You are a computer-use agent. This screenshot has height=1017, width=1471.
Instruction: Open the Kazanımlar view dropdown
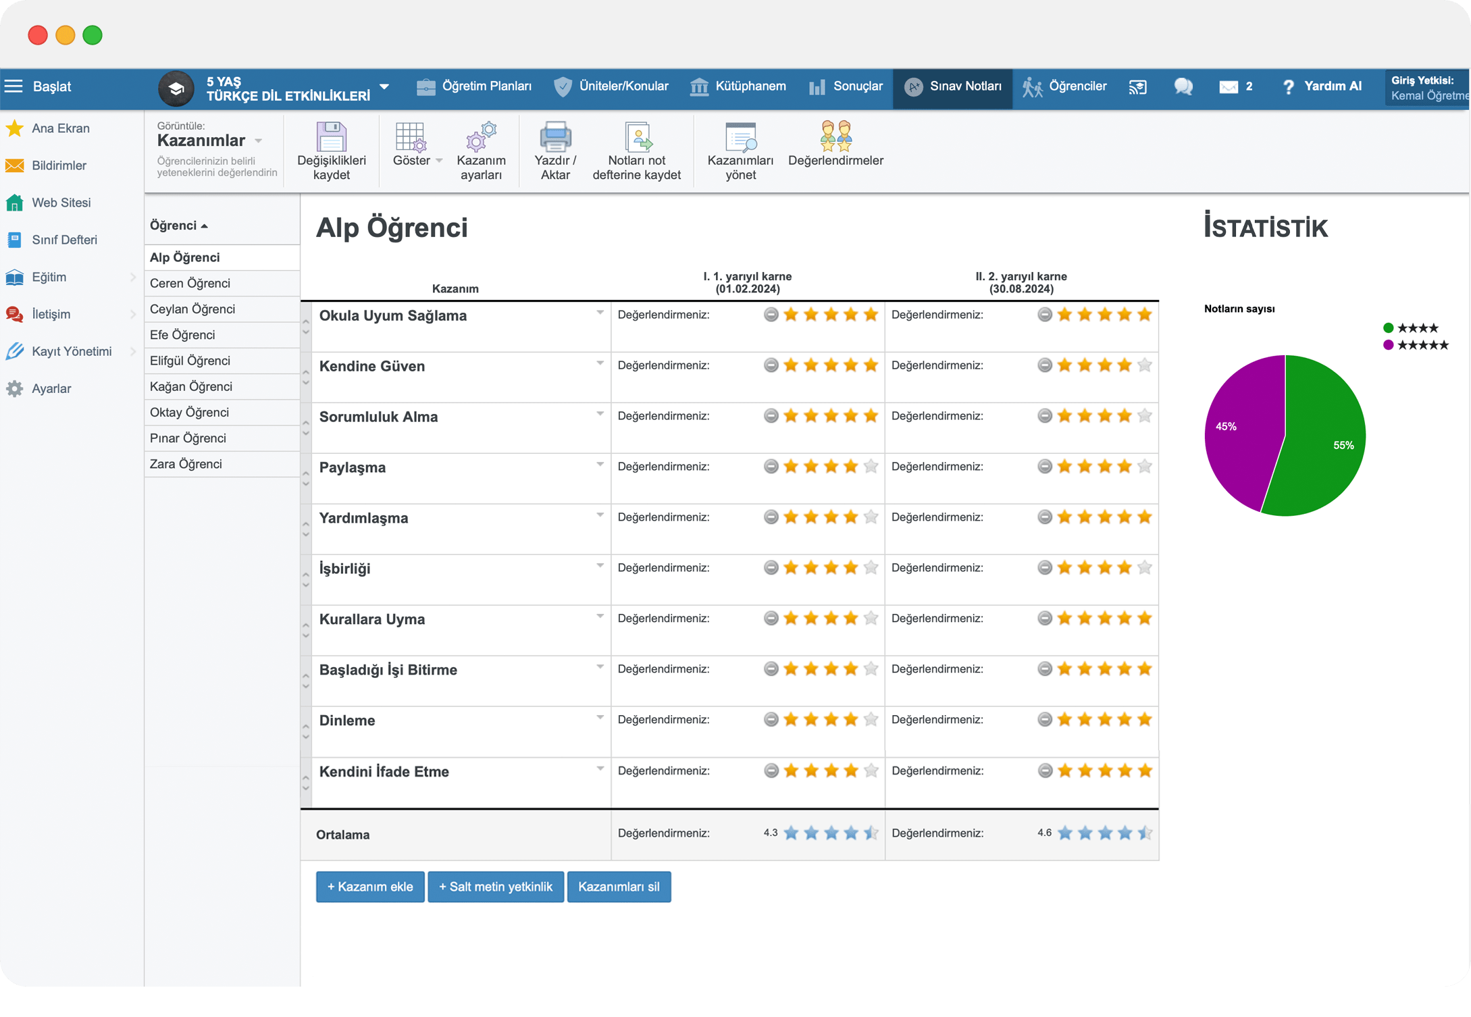258,141
